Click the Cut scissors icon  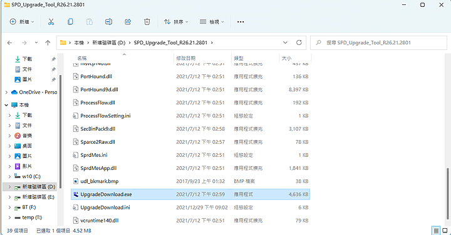[51, 22]
